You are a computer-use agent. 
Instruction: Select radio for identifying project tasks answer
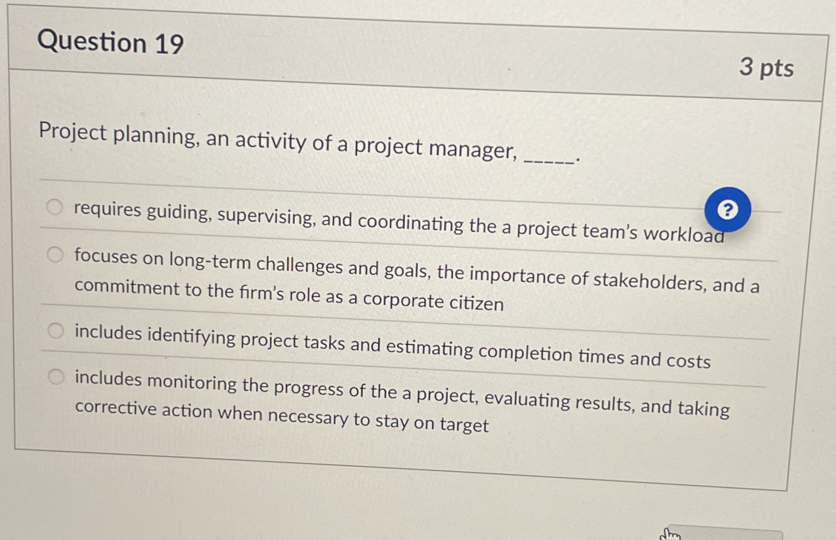56,331
